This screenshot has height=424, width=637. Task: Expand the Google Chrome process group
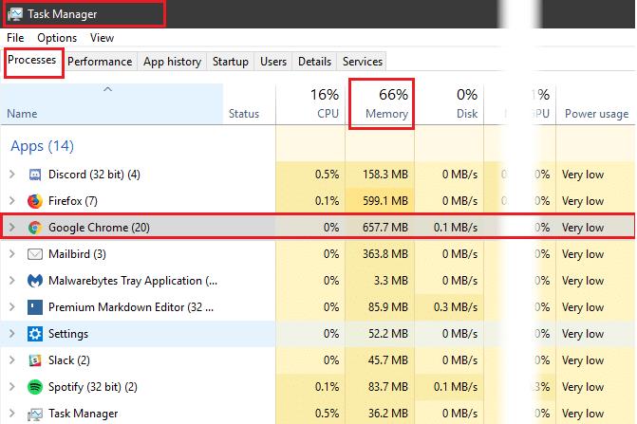tap(12, 228)
